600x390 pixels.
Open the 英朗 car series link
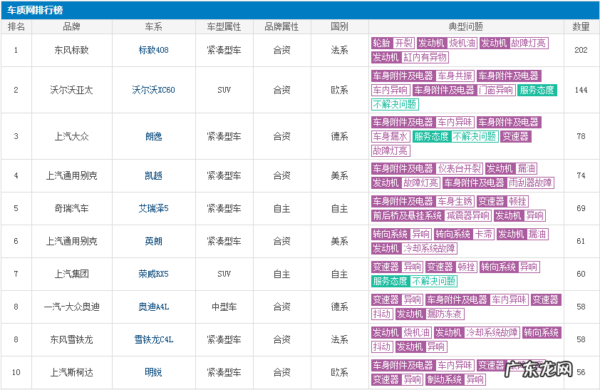tap(153, 242)
